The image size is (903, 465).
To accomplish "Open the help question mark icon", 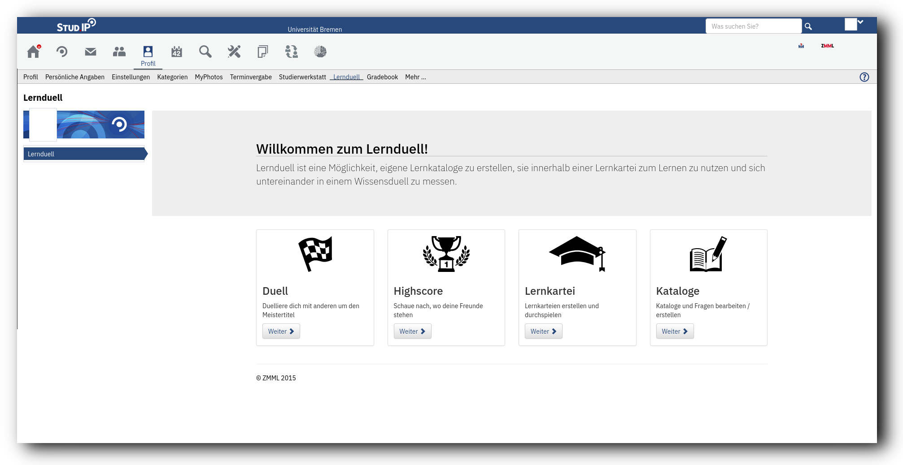I will pos(864,77).
